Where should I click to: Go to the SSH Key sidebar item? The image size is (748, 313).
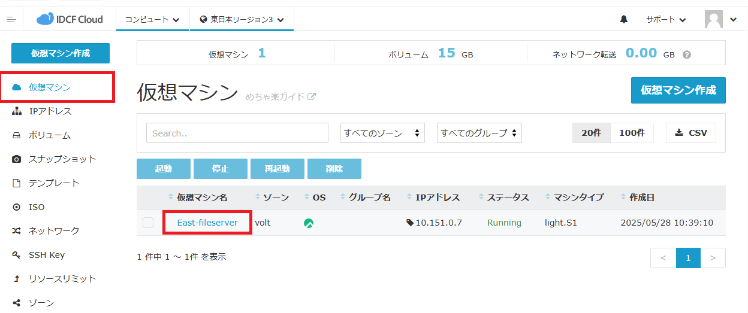click(47, 255)
